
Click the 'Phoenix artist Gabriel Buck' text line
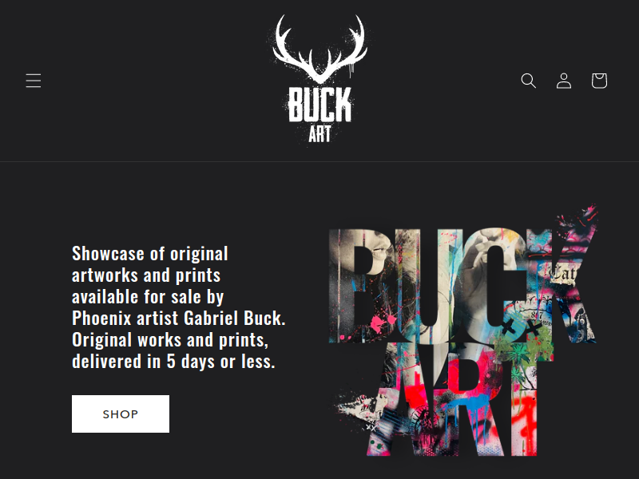click(x=178, y=318)
